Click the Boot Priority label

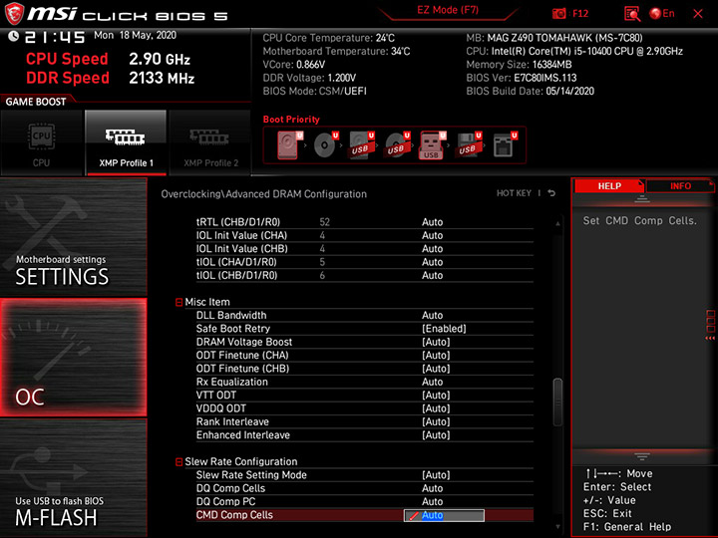pos(291,119)
